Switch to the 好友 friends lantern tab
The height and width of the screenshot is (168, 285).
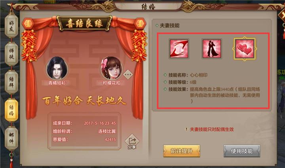pyautogui.click(x=11, y=26)
